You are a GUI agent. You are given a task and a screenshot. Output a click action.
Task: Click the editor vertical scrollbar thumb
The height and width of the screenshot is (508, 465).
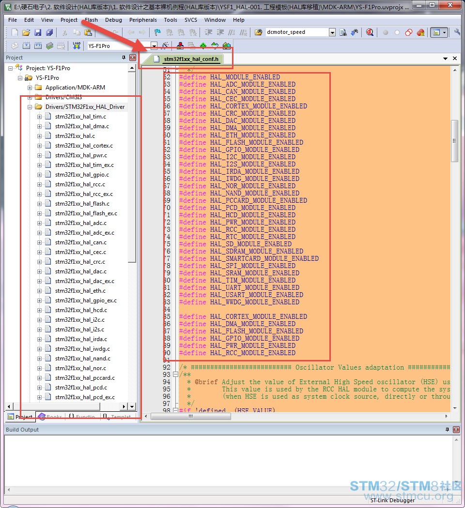455,141
